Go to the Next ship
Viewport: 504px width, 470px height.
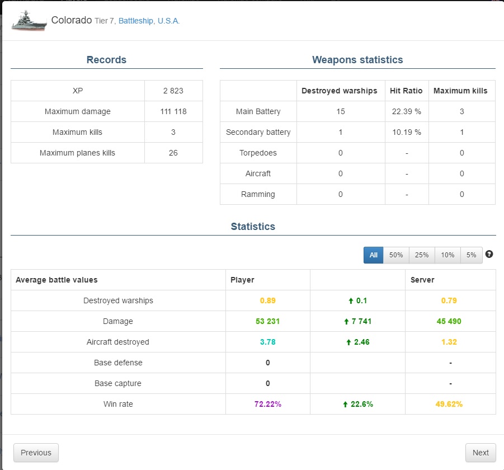pyautogui.click(x=481, y=453)
